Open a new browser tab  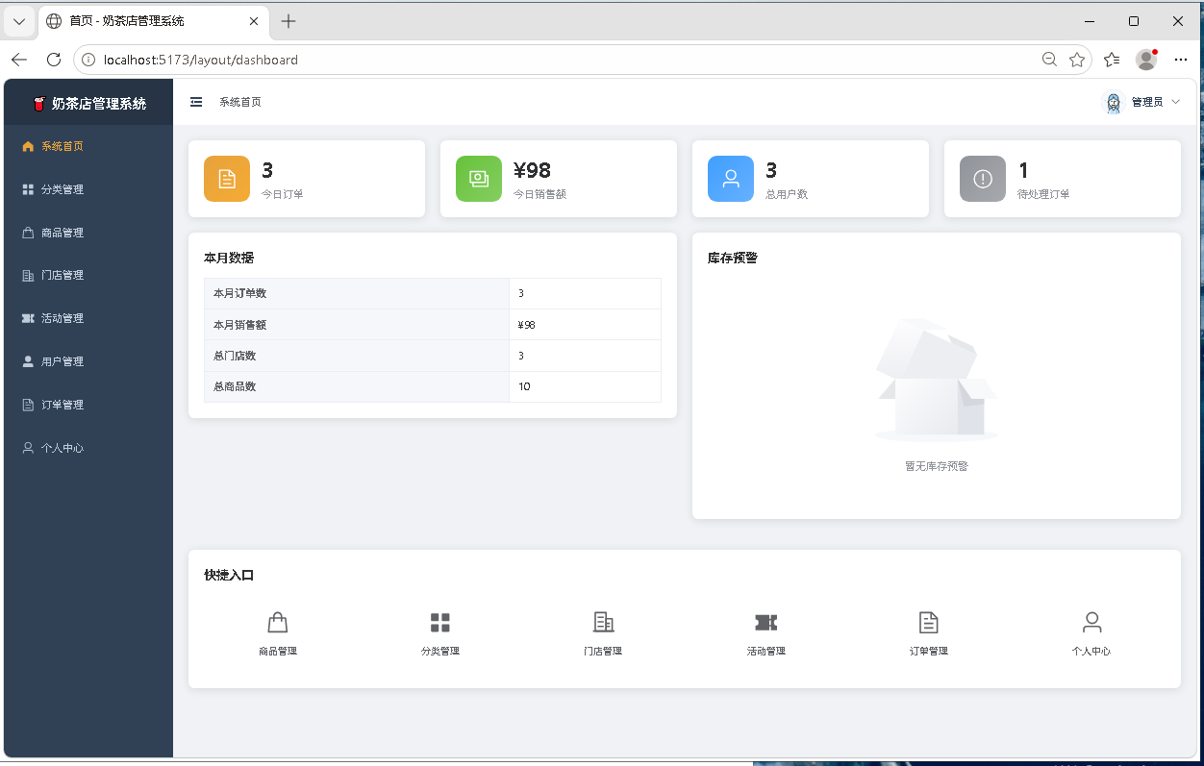[x=288, y=21]
